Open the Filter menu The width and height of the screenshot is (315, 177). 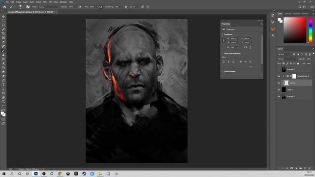click(x=45, y=2)
